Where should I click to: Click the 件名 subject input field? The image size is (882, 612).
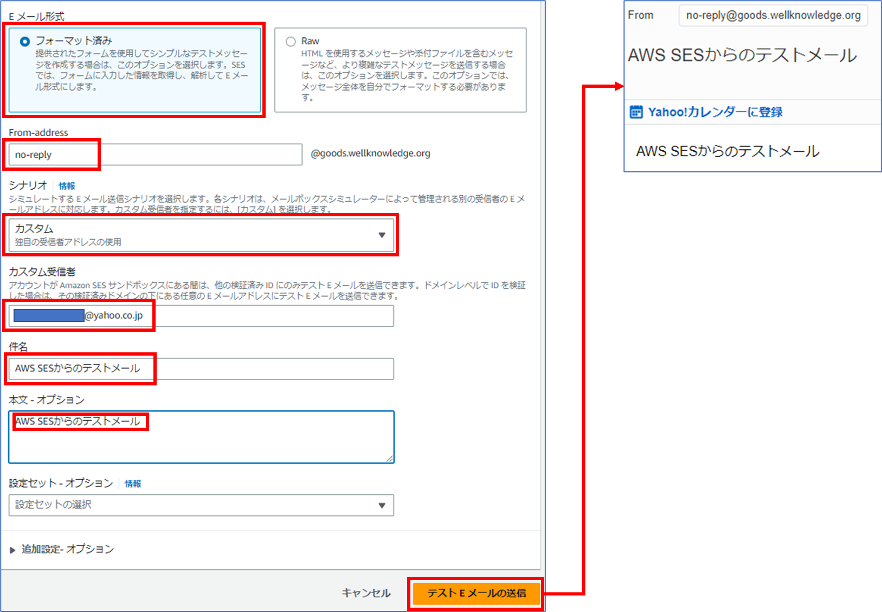pos(201,369)
